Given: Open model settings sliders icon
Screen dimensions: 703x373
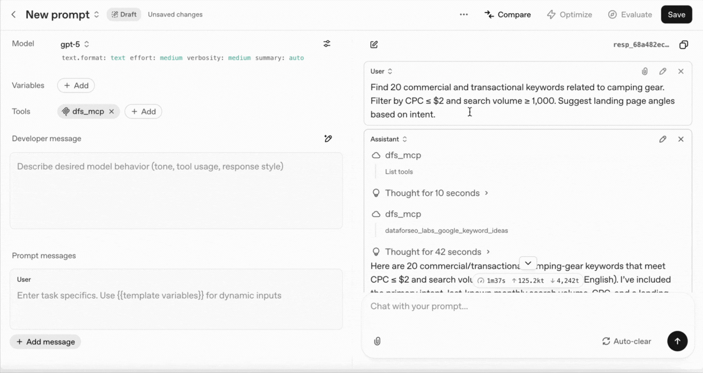Looking at the screenshot, I should pos(327,44).
